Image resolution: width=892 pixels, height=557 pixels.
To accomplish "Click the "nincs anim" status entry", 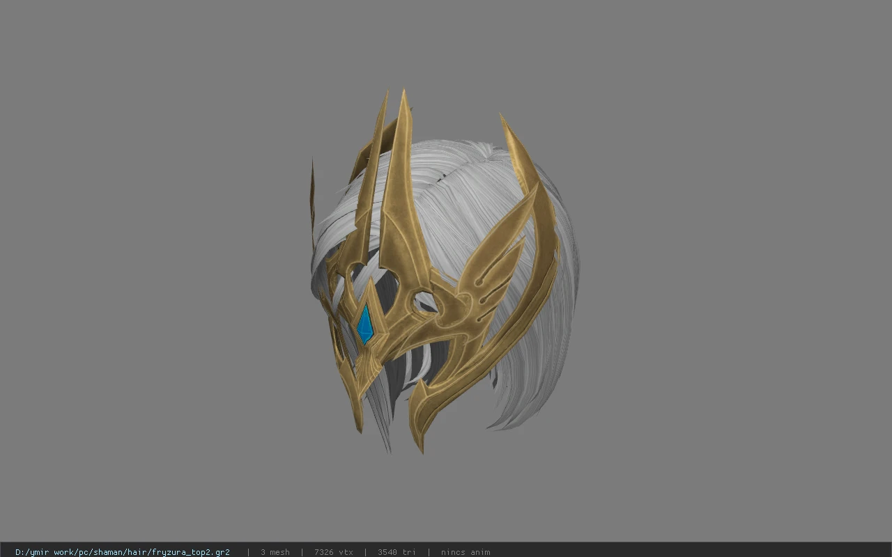I will [x=466, y=552].
